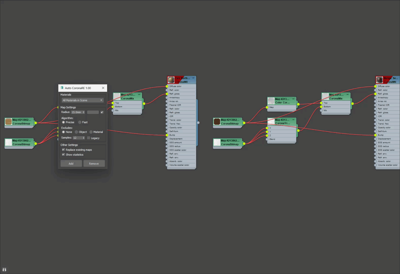The width and height of the screenshot is (400, 274).
Task: Collapse the Color Correct node with minus button
Action: coord(293,99)
